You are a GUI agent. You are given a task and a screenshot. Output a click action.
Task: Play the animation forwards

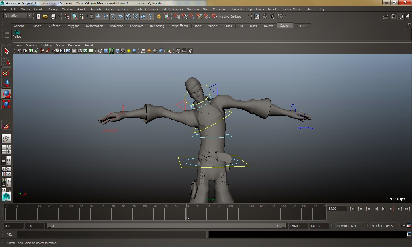click(384, 209)
